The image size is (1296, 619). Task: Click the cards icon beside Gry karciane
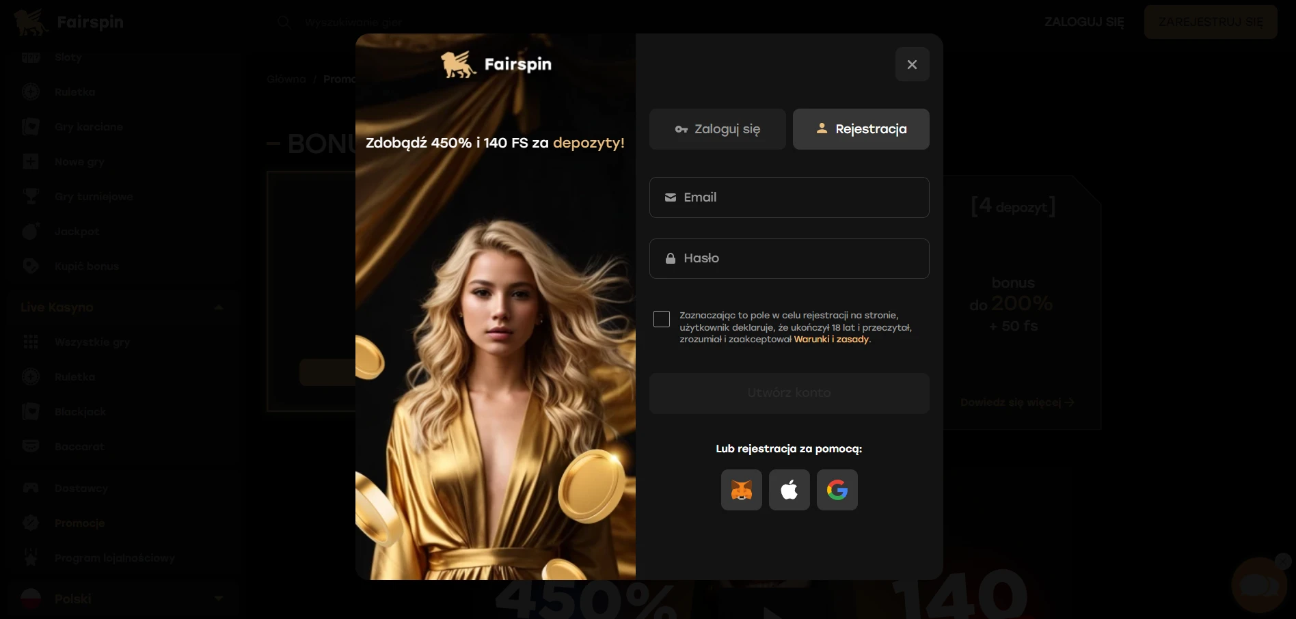coord(31,127)
